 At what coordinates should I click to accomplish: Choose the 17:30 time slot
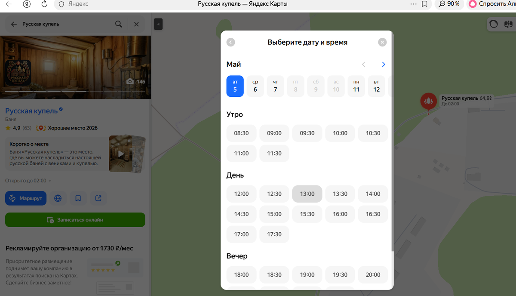(274, 234)
